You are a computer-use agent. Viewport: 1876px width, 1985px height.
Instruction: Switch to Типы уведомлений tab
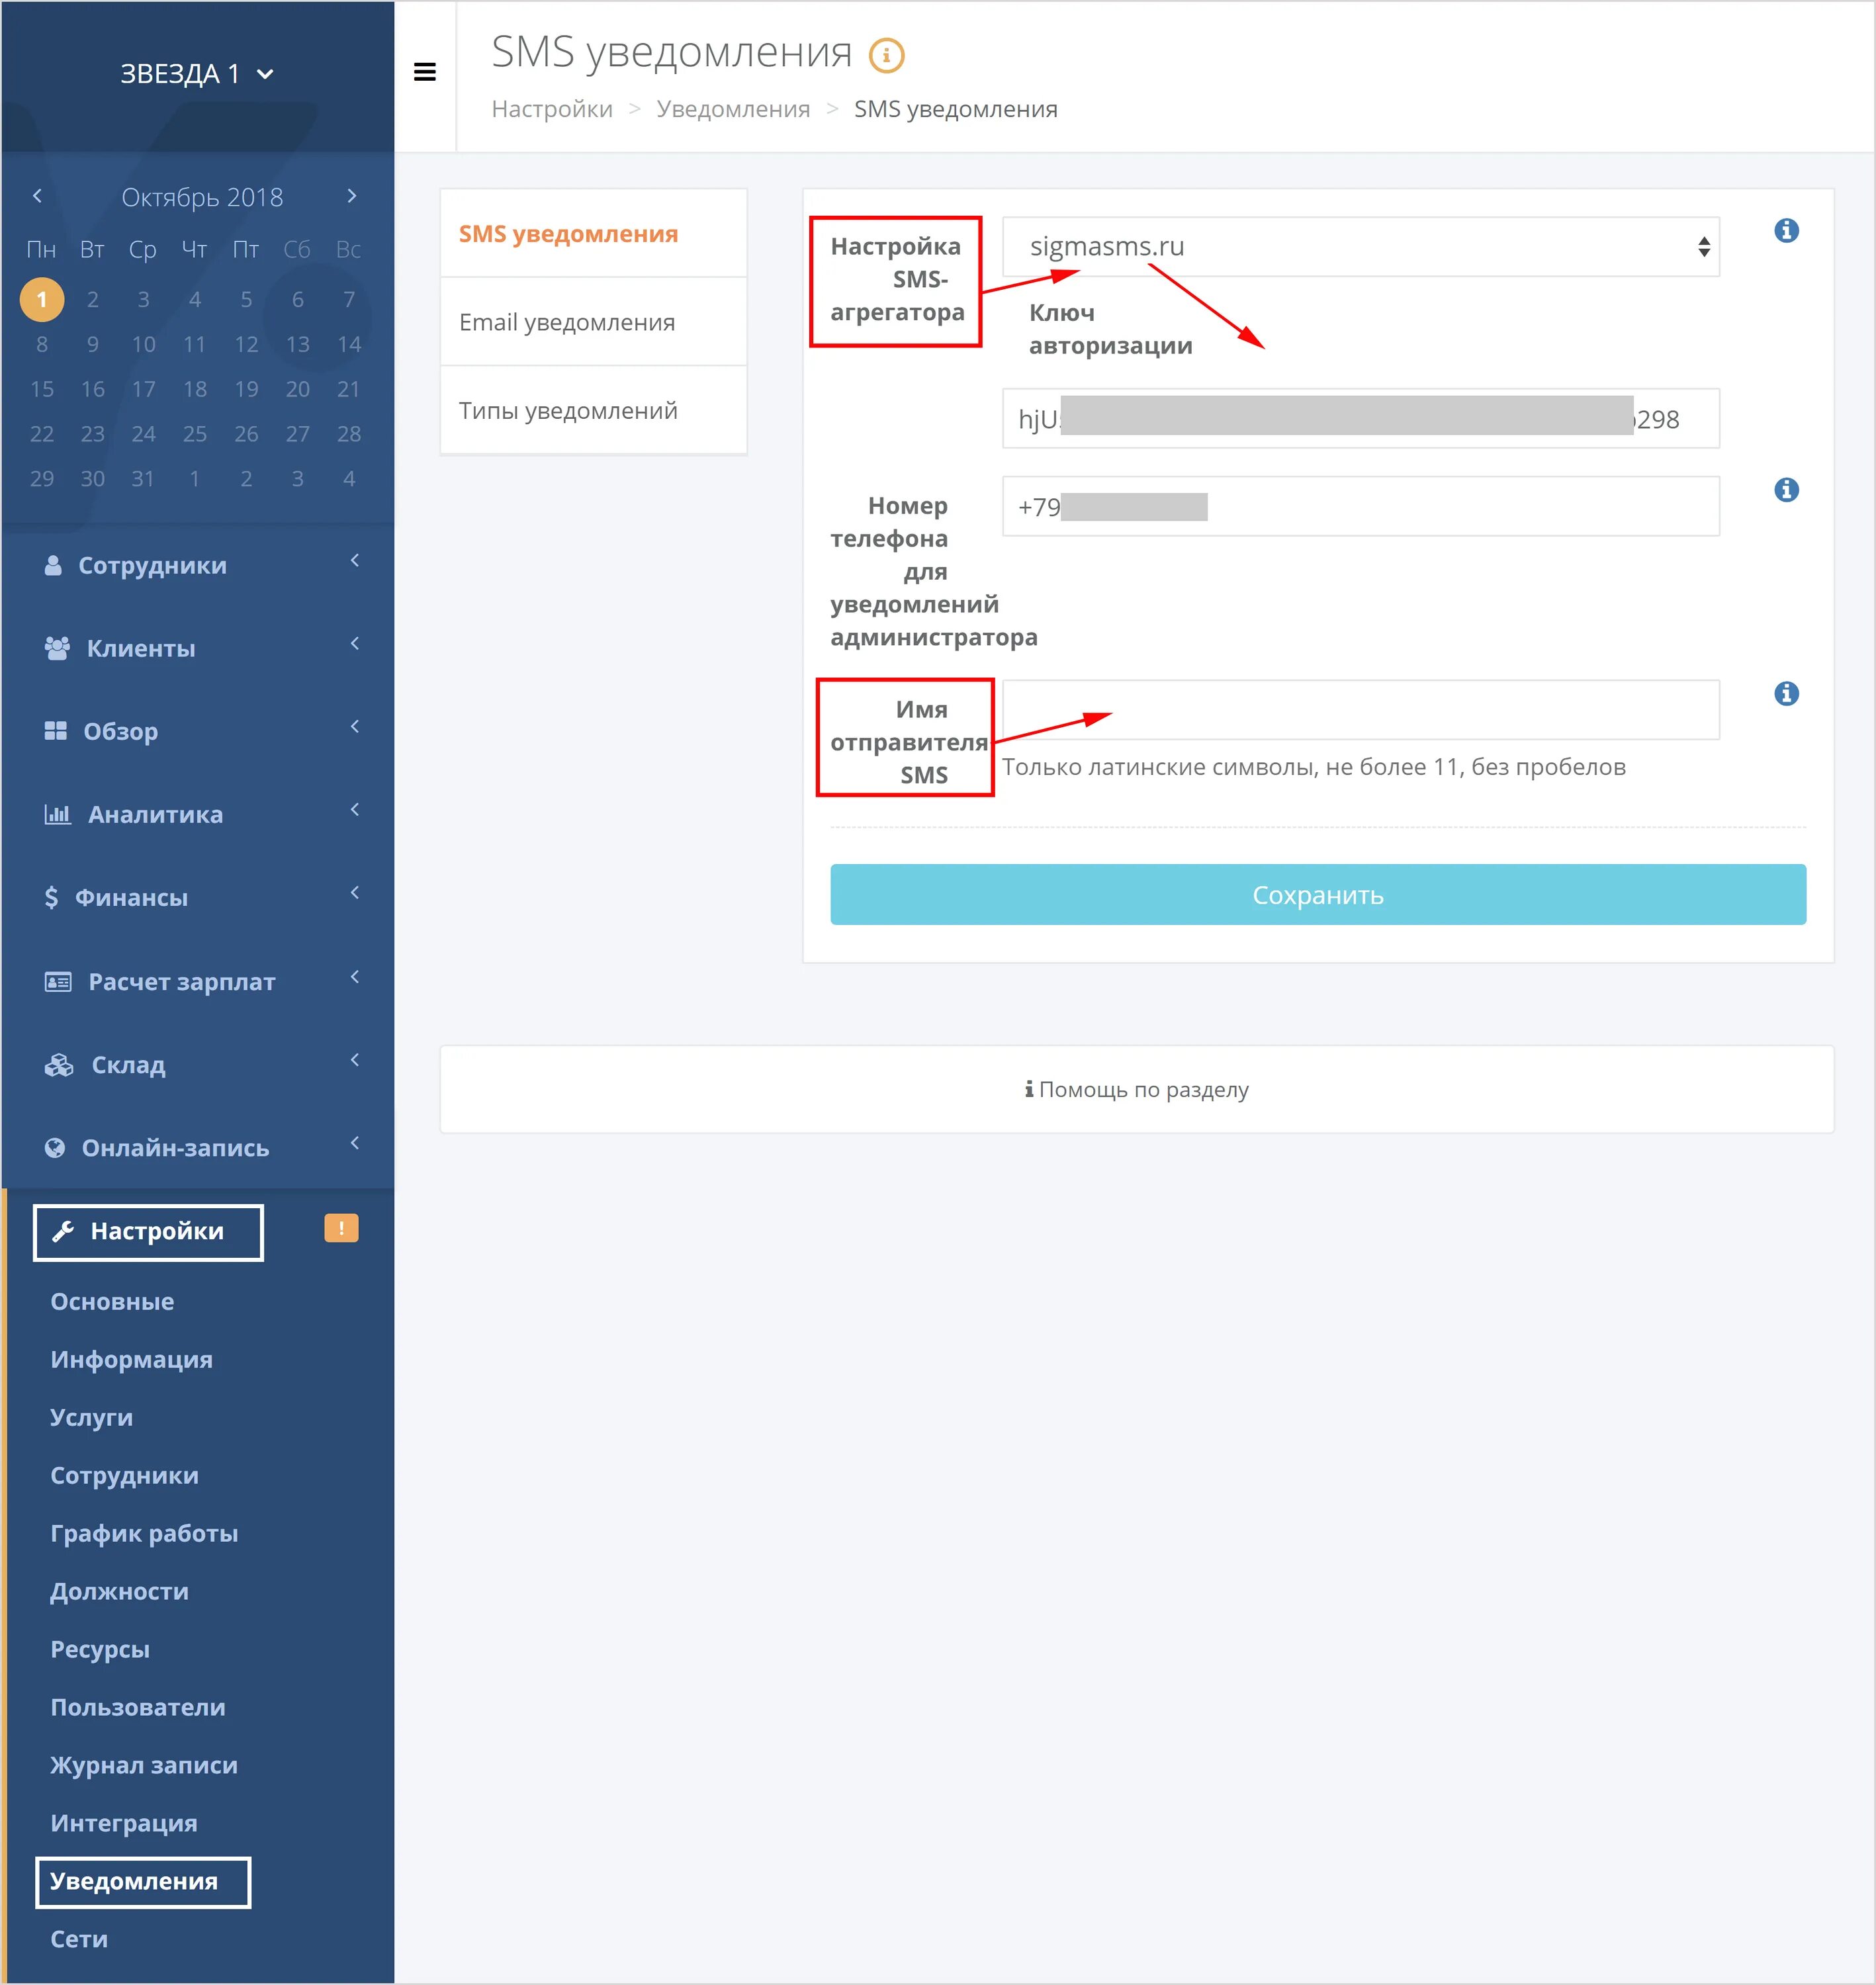click(568, 410)
